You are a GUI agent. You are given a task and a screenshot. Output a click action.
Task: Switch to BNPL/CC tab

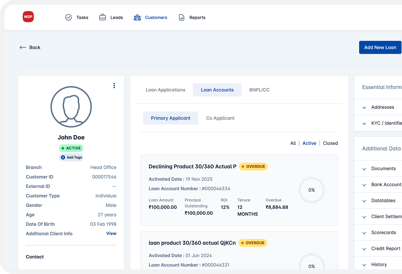click(x=259, y=90)
